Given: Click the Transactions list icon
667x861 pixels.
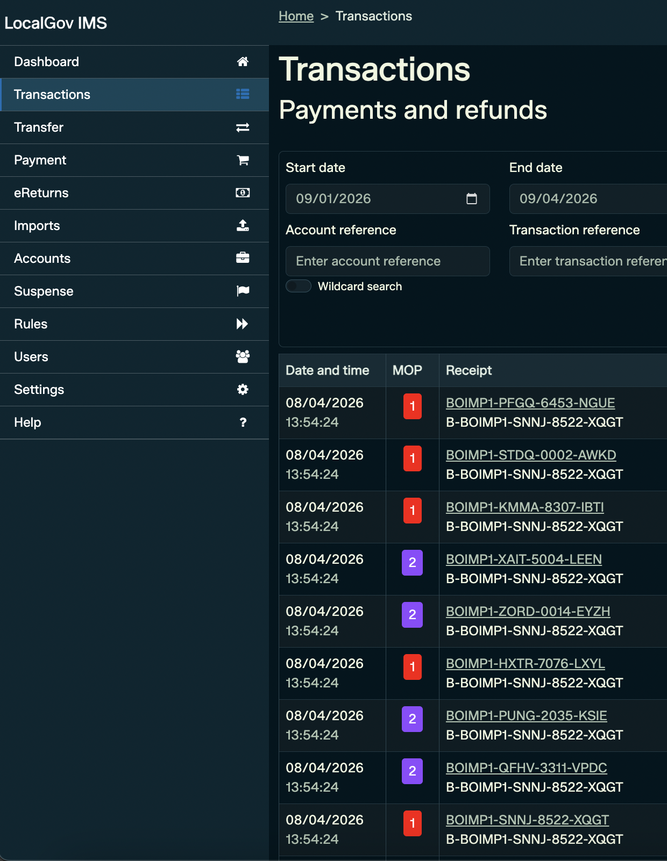Looking at the screenshot, I should click(x=243, y=94).
